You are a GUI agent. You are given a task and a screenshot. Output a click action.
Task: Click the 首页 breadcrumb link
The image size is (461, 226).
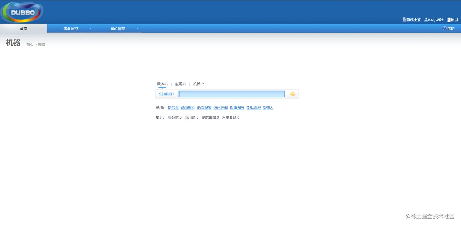[30, 44]
